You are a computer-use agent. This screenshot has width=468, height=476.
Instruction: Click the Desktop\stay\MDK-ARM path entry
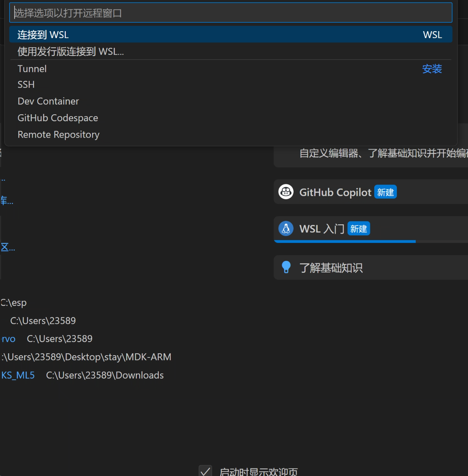[x=86, y=357]
